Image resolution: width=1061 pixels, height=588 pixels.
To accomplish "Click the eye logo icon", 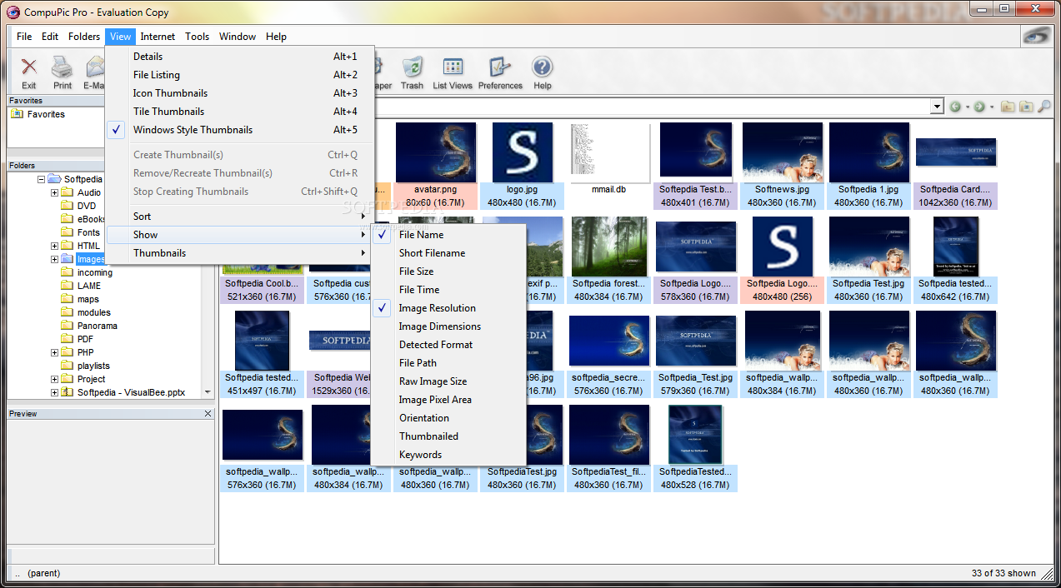I will coord(1036,36).
